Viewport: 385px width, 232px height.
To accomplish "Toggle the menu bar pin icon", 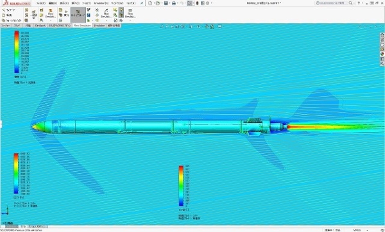I will pos(142,3).
